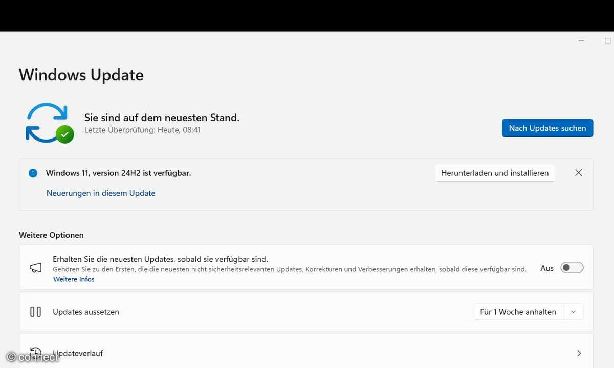
Task: Click the Weitere Optionen heading
Action: [x=51, y=235]
